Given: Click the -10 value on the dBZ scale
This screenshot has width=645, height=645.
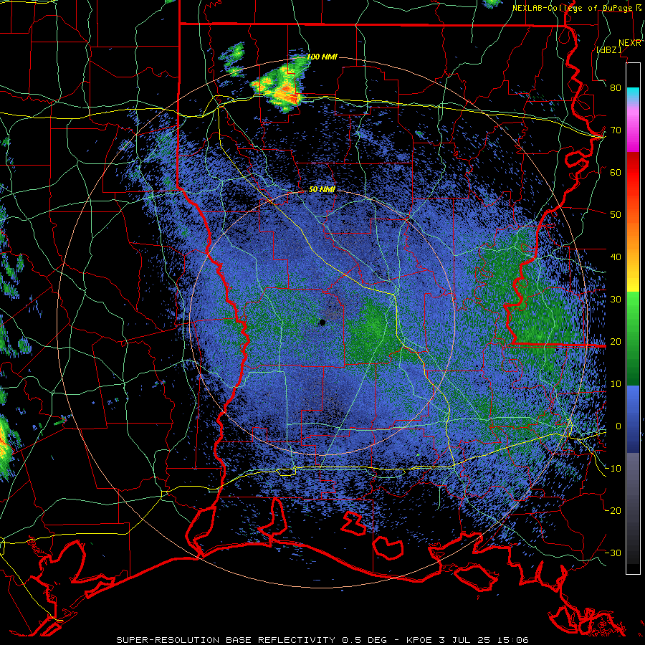Looking at the screenshot, I should (613, 468).
